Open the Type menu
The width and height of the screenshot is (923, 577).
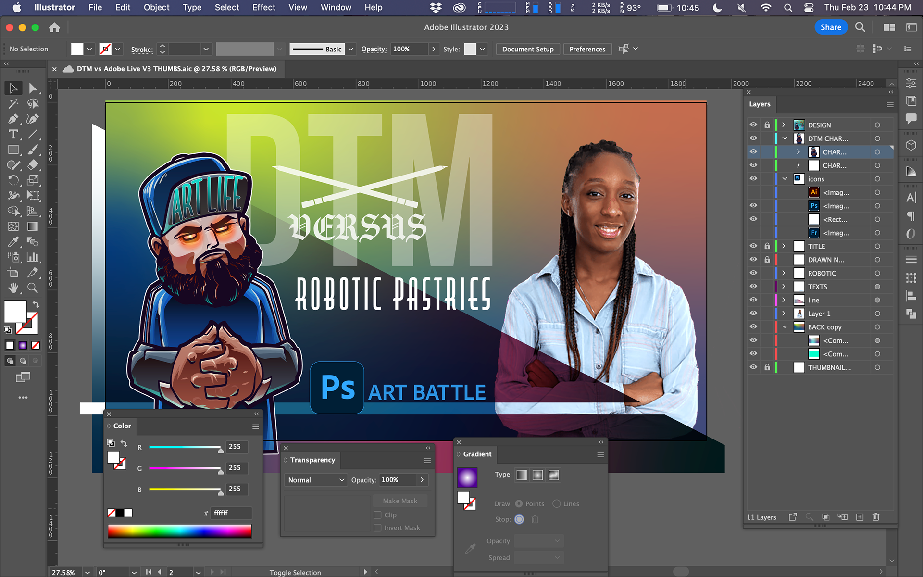192,7
